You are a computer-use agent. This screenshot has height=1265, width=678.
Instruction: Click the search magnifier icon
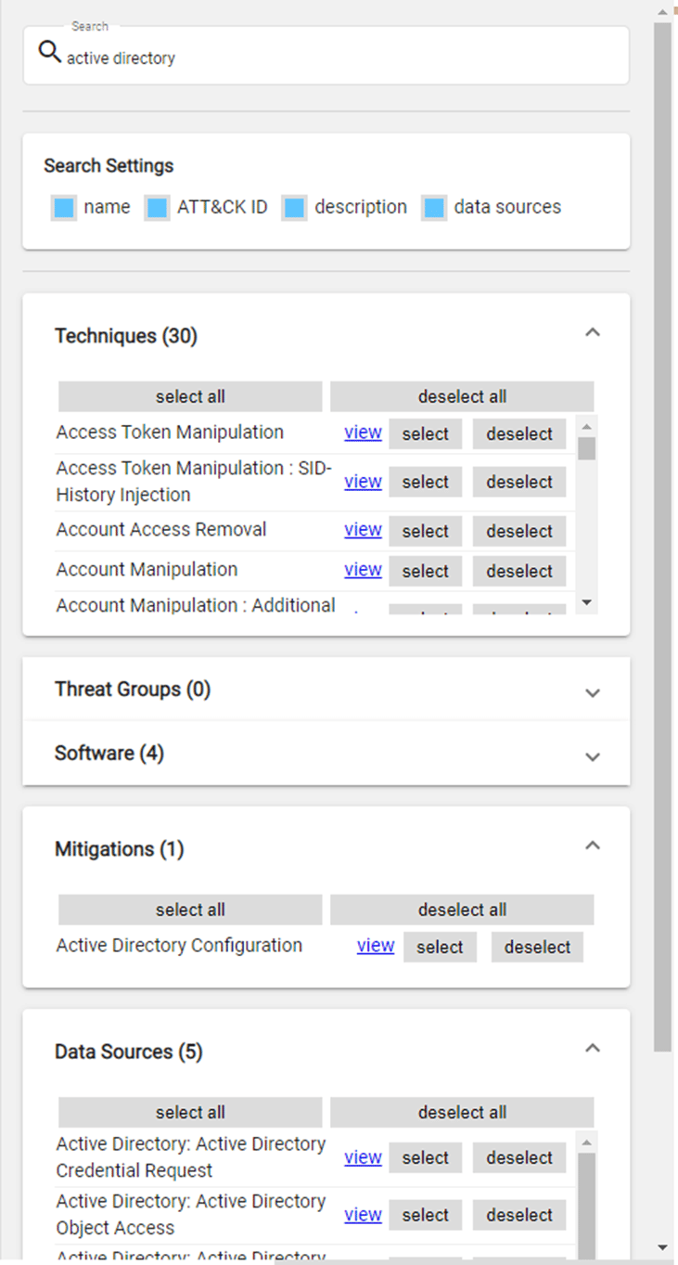click(50, 52)
